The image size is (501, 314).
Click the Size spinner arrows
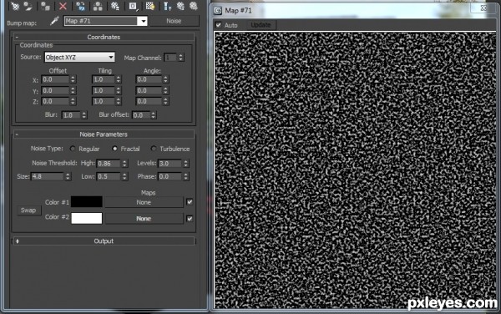coord(68,176)
